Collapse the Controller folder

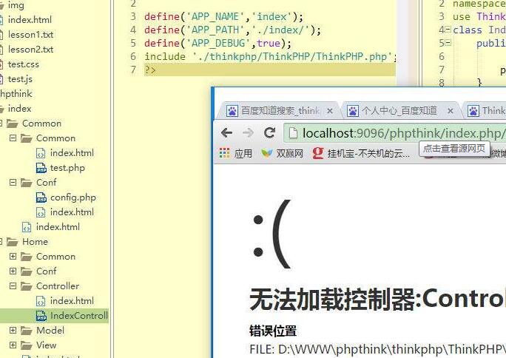click(x=13, y=286)
